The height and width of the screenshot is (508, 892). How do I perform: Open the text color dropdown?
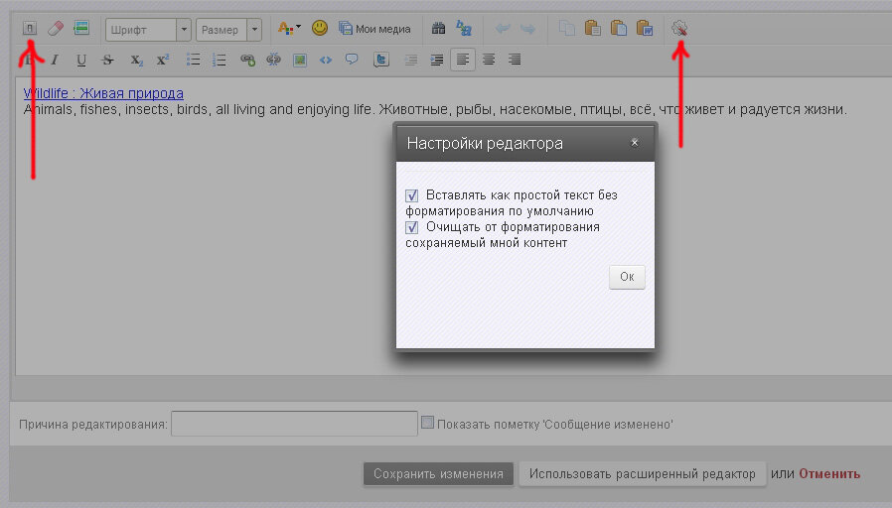[289, 29]
